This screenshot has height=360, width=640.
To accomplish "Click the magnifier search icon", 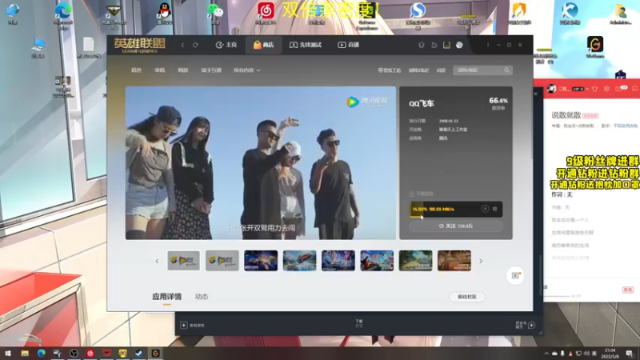I will point(506,70).
